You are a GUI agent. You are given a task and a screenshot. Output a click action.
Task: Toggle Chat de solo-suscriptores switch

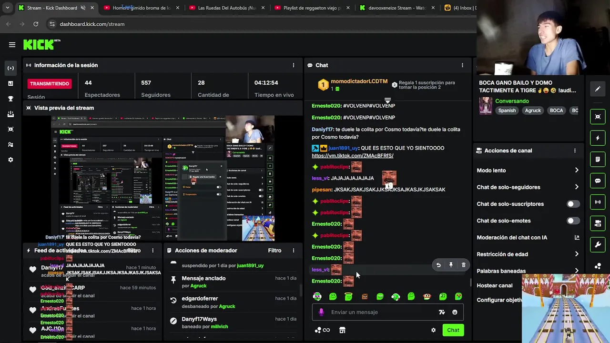coord(573,204)
